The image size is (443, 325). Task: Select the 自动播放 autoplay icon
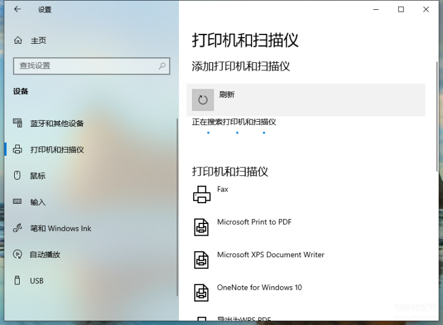(x=17, y=254)
